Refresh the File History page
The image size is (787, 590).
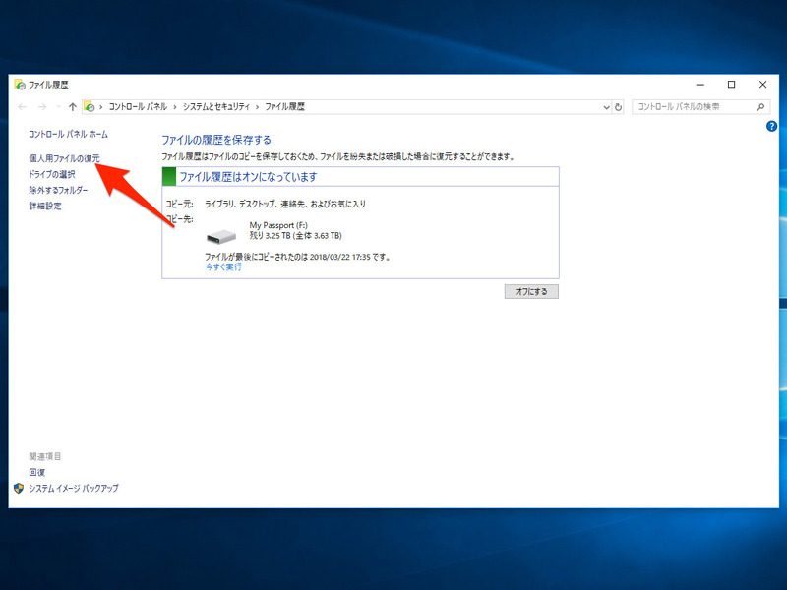(x=618, y=107)
